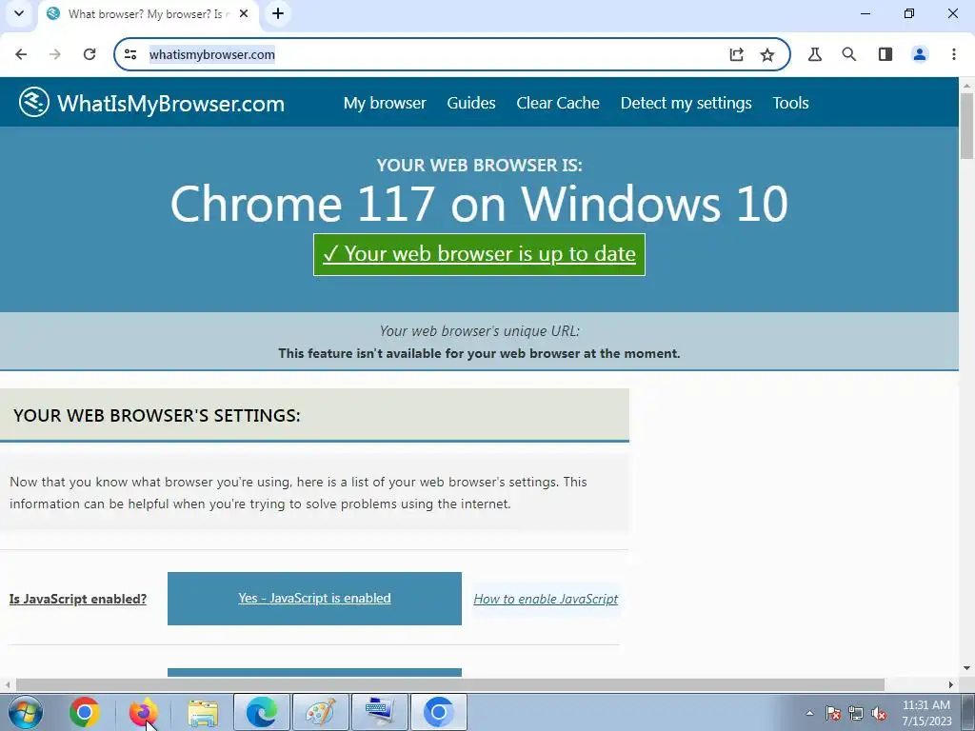
Task: Click the YOUR WEB BROWSER'S SETTINGS heading
Action: point(157,415)
